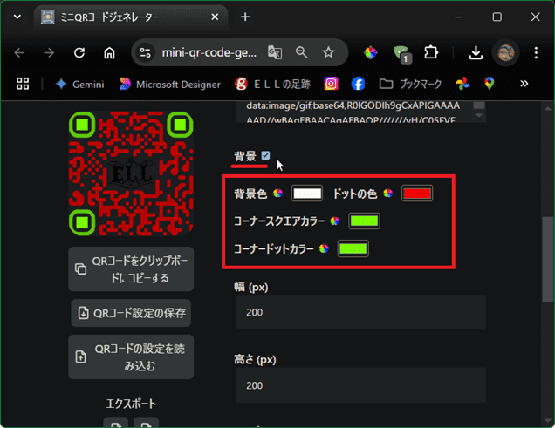
Task: Click the 幅 (px) input field
Action: 361,312
